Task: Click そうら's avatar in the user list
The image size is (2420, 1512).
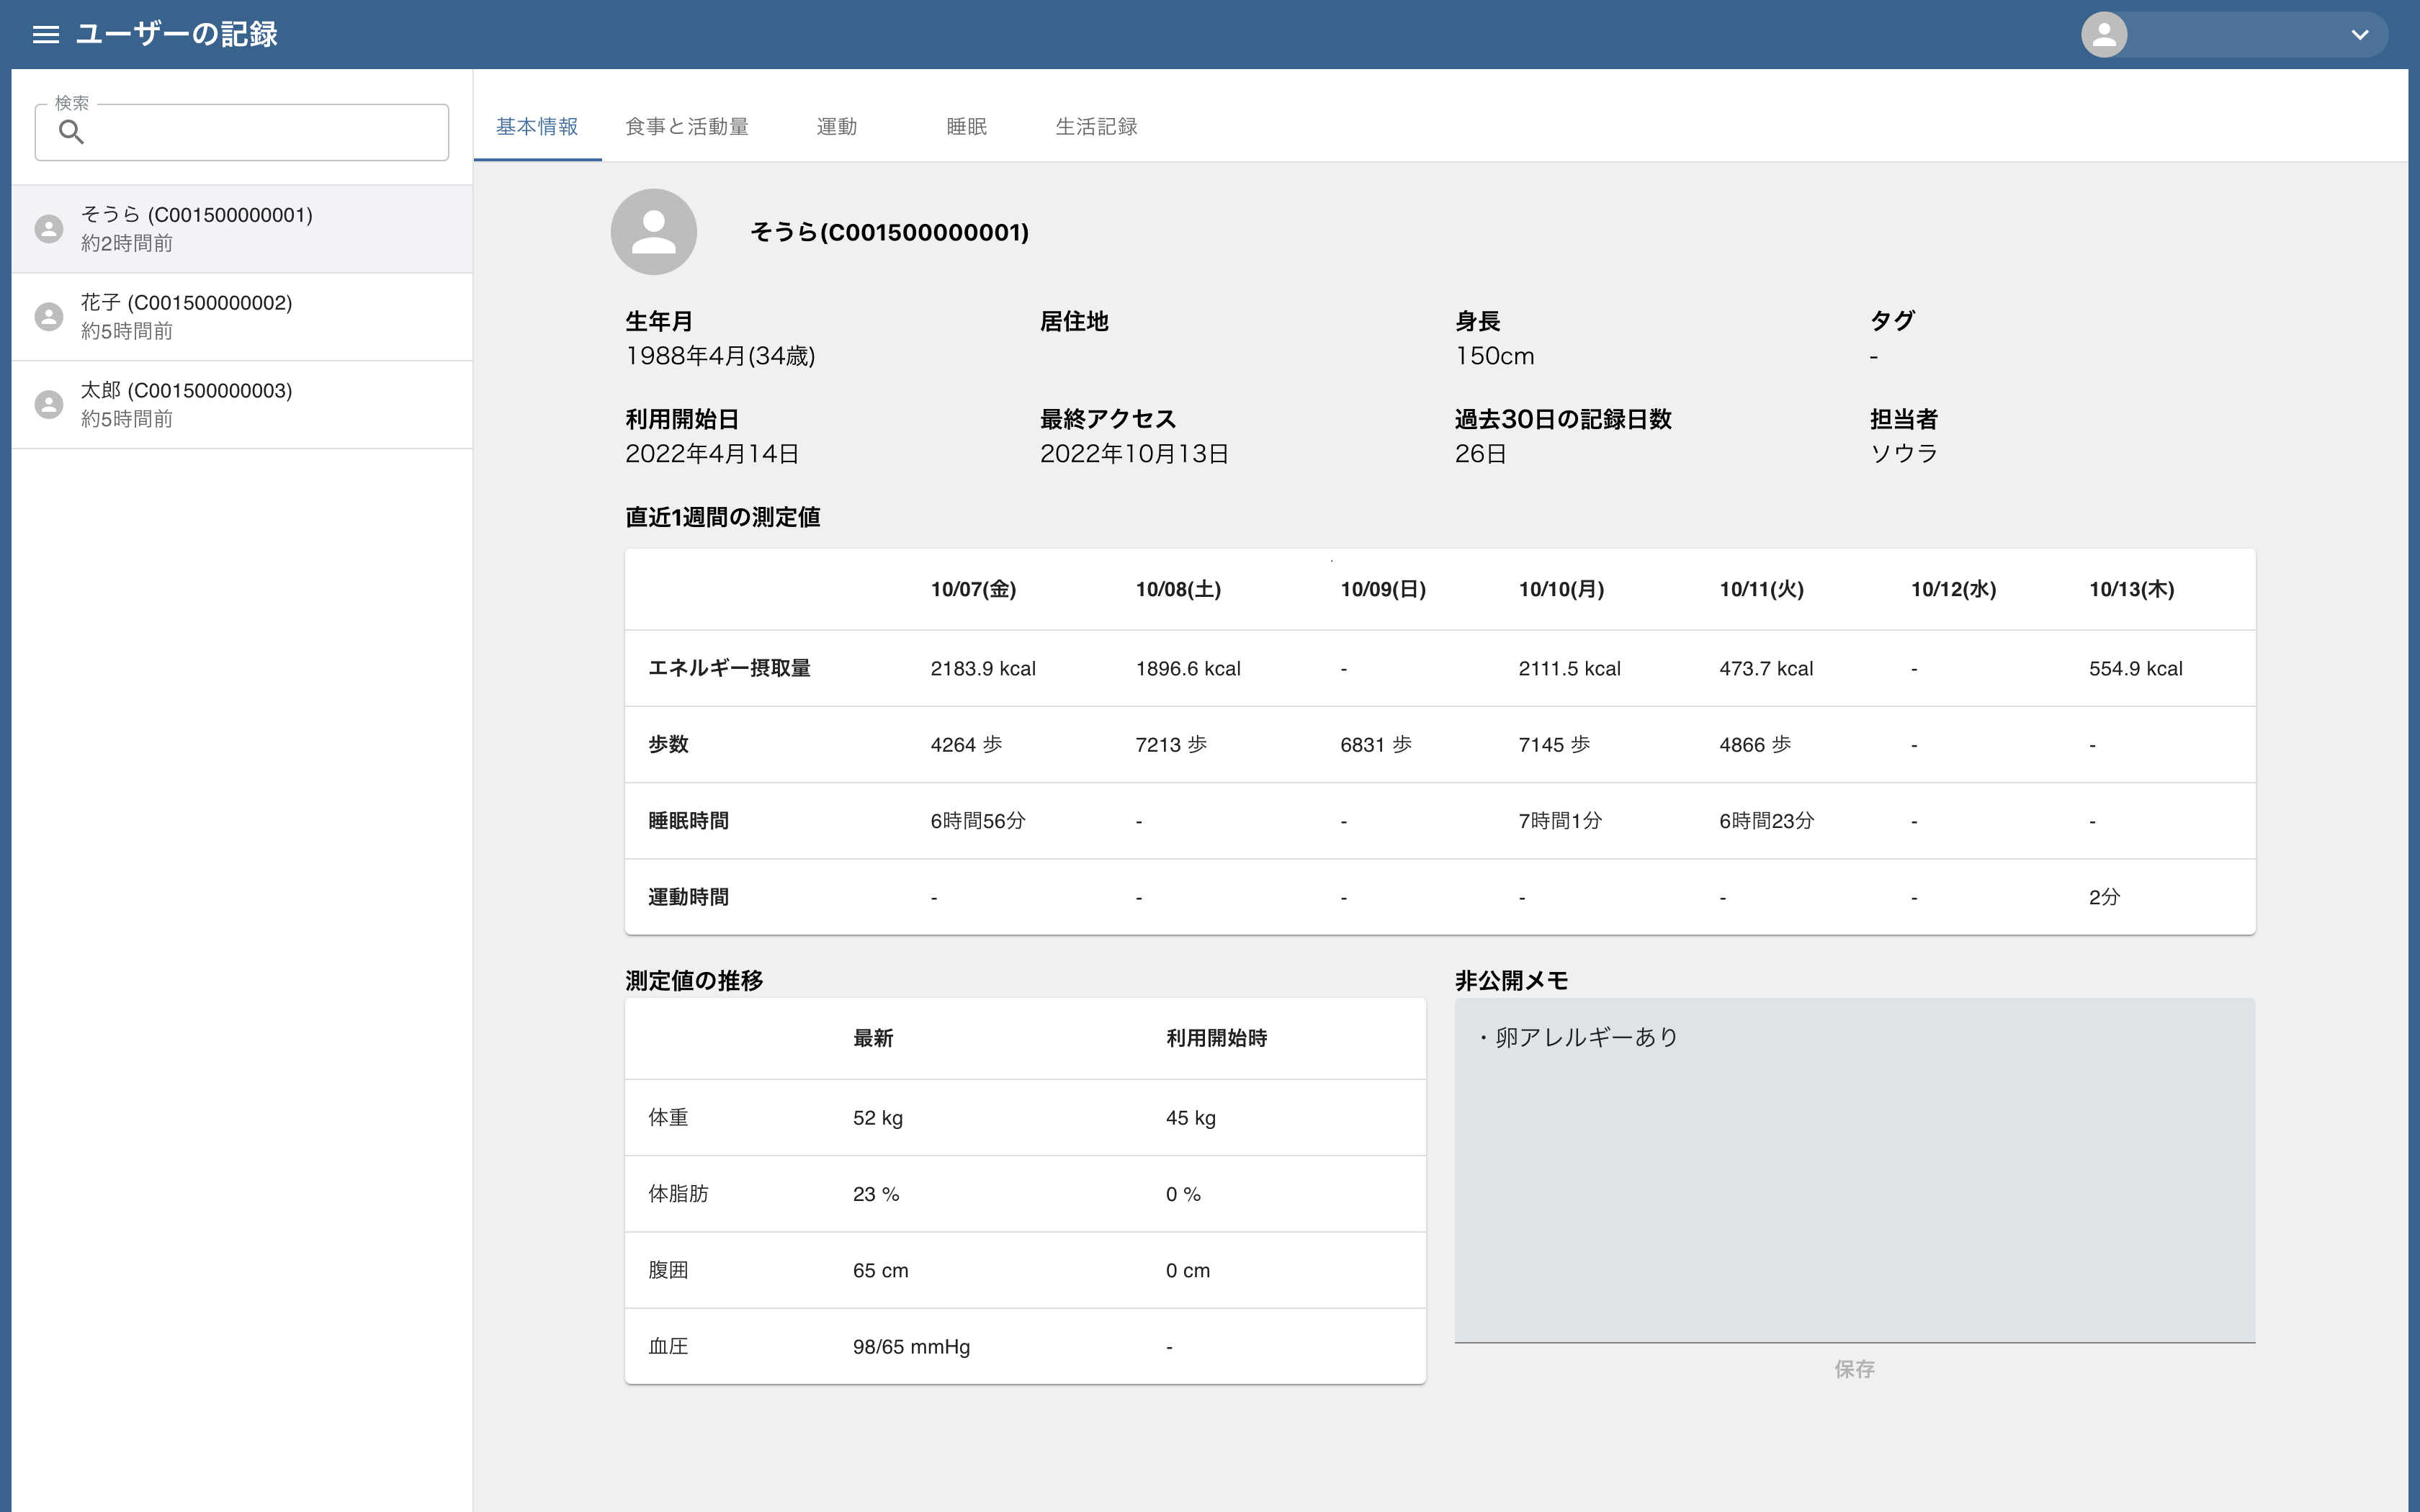Action: point(49,228)
